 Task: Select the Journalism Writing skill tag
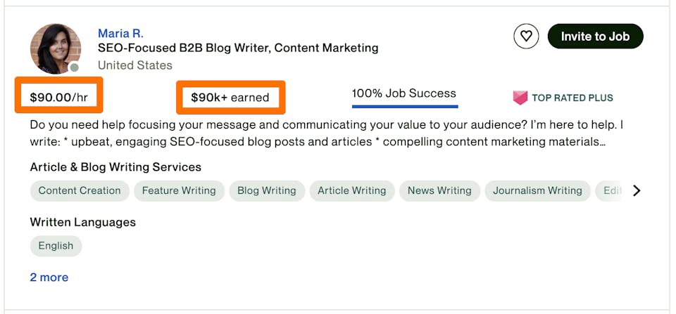(x=537, y=190)
